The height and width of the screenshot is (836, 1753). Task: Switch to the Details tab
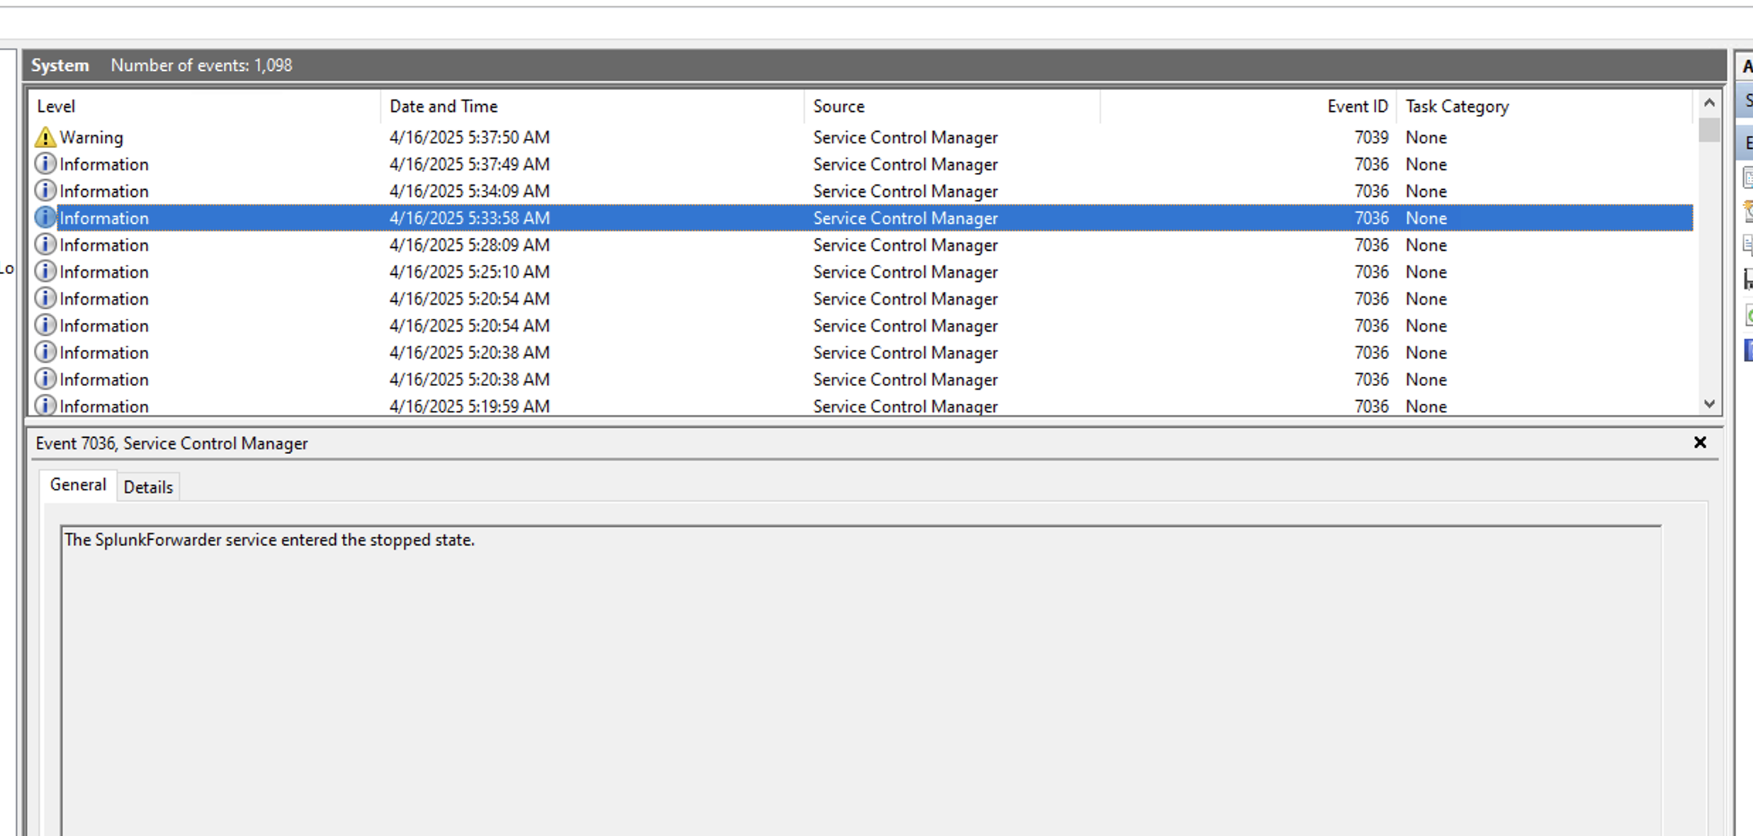tap(148, 486)
